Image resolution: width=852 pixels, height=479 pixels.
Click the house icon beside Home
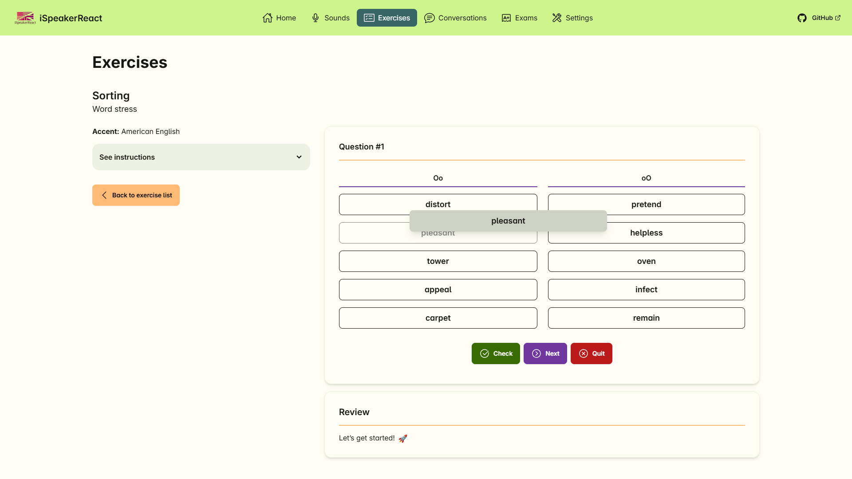267,18
